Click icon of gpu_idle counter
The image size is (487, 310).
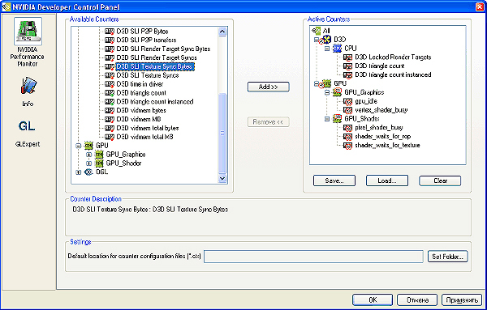tap(348, 101)
